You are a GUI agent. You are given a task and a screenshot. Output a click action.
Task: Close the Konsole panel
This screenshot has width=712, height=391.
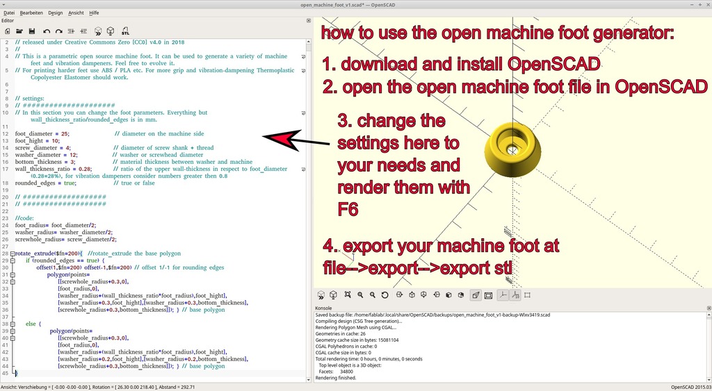click(x=707, y=308)
